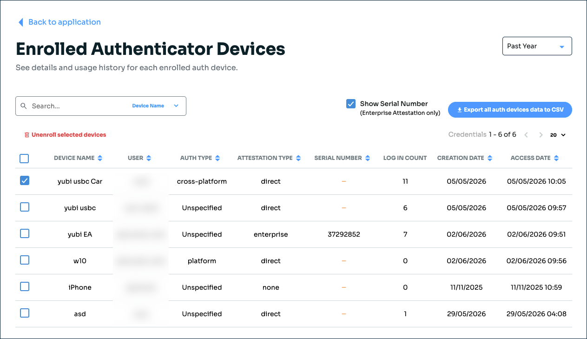Sort by Creation Date column arrows
The width and height of the screenshot is (587, 339).
[489, 158]
